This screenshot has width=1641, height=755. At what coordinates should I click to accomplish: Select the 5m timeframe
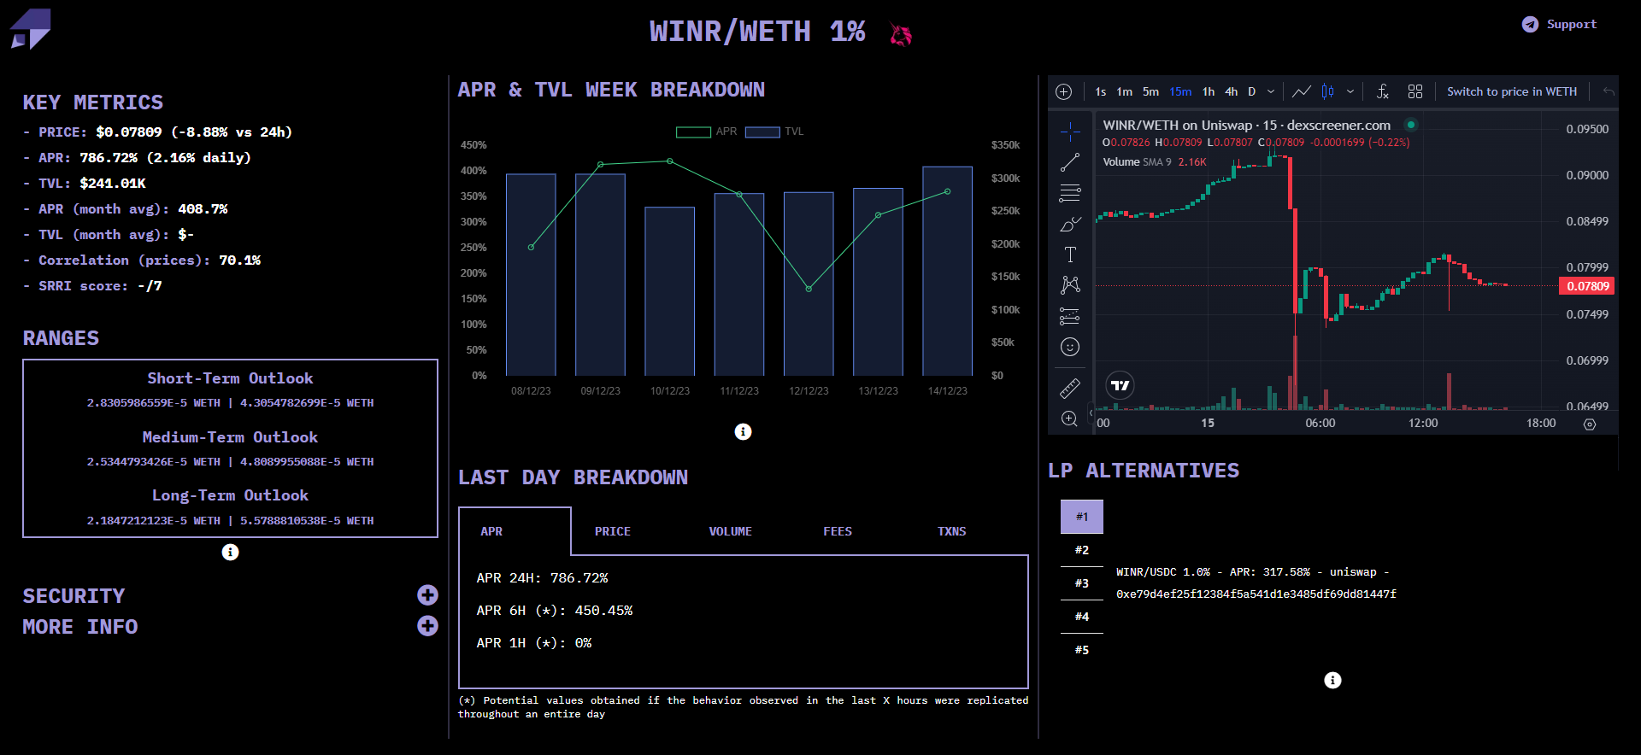click(1150, 91)
